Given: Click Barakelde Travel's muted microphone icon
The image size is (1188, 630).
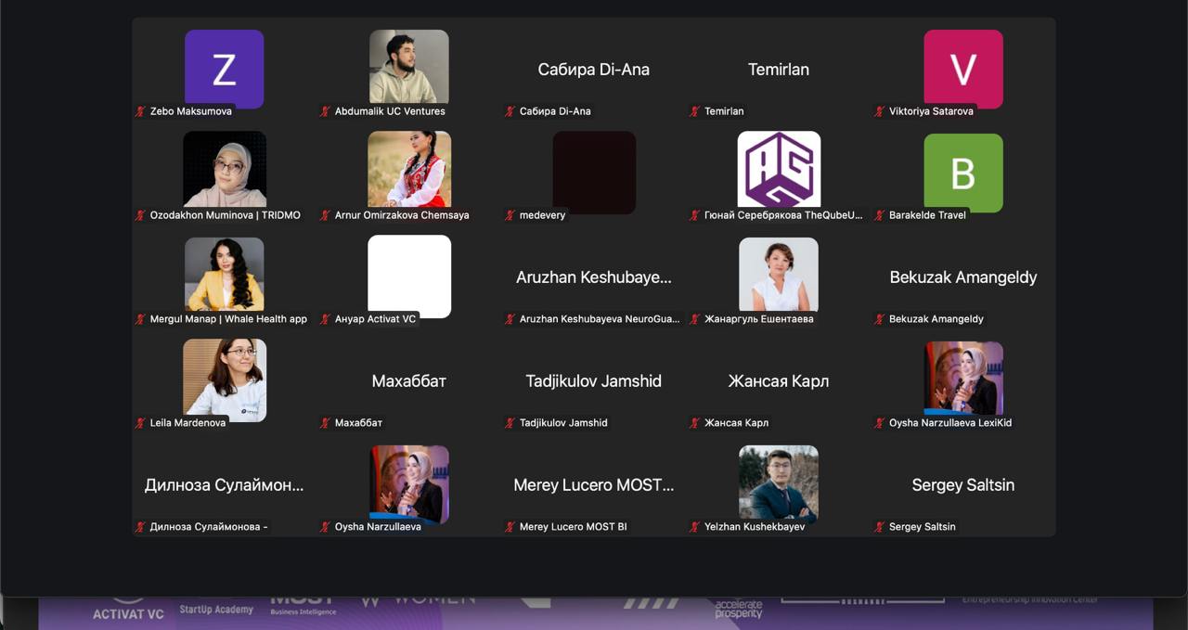Looking at the screenshot, I should (880, 215).
